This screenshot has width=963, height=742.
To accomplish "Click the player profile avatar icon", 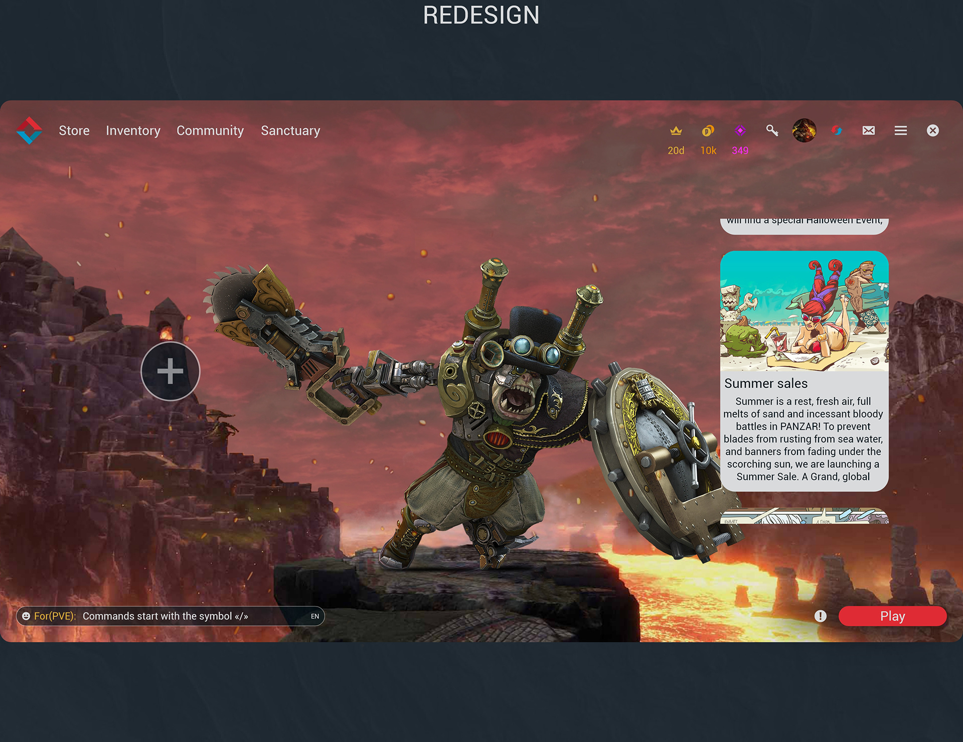I will pyautogui.click(x=806, y=129).
